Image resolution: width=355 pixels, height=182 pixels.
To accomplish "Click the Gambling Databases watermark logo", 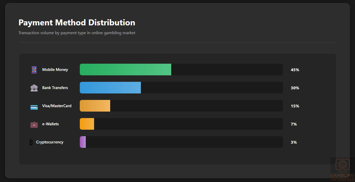I will tap(342, 170).
